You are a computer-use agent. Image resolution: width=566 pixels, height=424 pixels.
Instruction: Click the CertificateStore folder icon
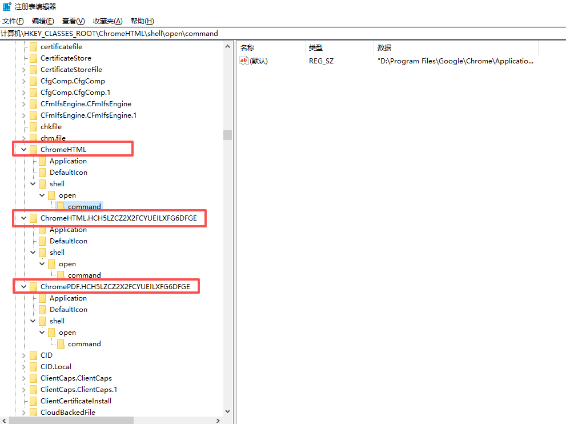[x=34, y=58]
